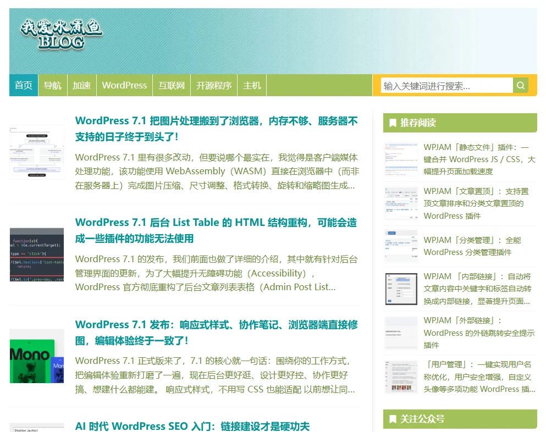546x432 pixels.
Task: Open article WordPress 7.1 发布：响应式样式
Action: 216,332
